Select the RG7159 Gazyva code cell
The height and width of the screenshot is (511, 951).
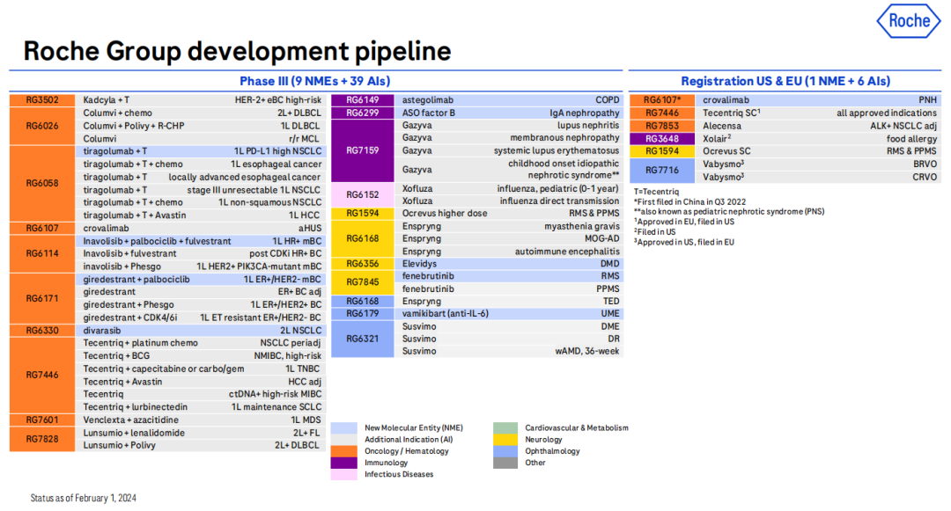pyautogui.click(x=362, y=150)
